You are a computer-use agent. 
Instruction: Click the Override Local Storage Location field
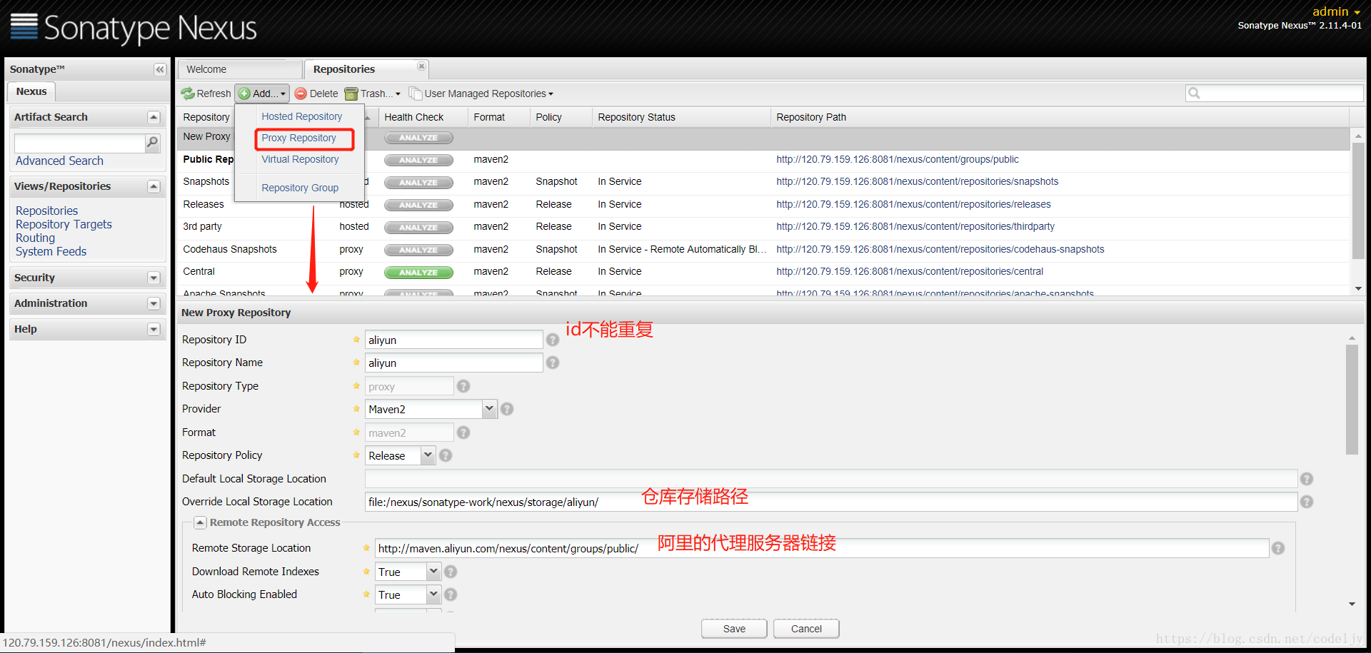831,502
